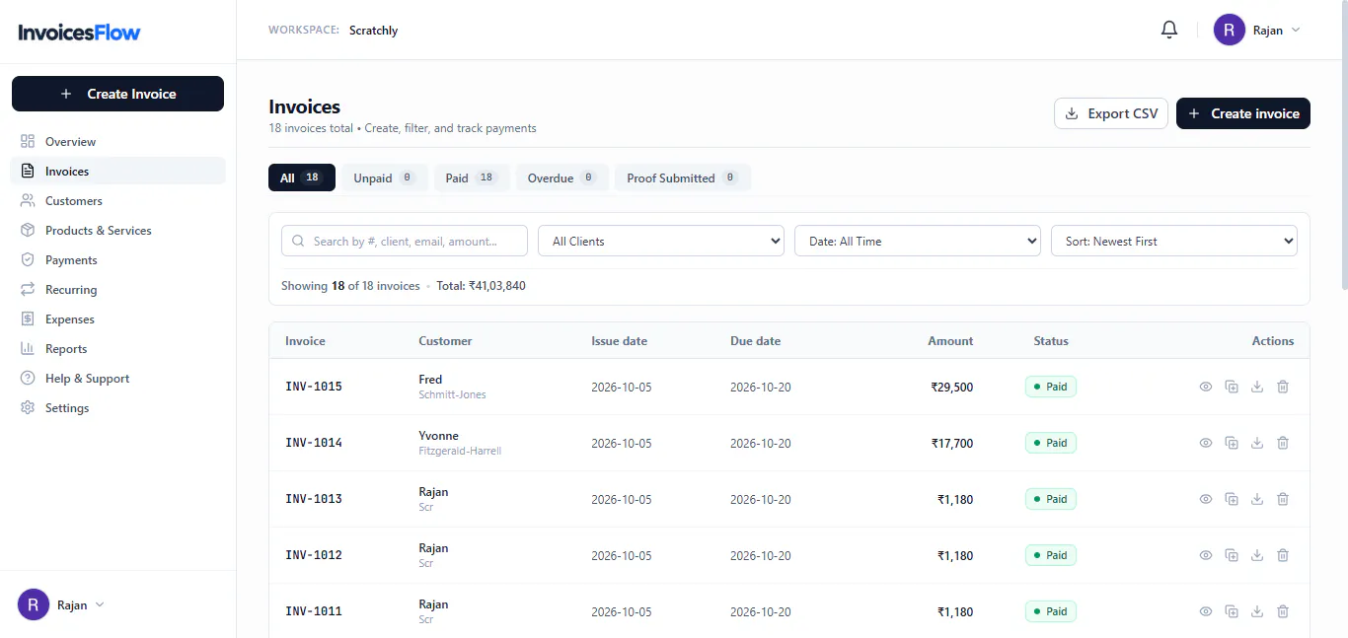Switch to the Paid tab
Screen dimensions: 1348x638
click(472, 177)
